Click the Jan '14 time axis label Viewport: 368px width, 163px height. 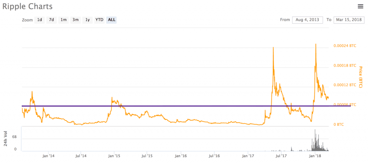click(x=49, y=155)
